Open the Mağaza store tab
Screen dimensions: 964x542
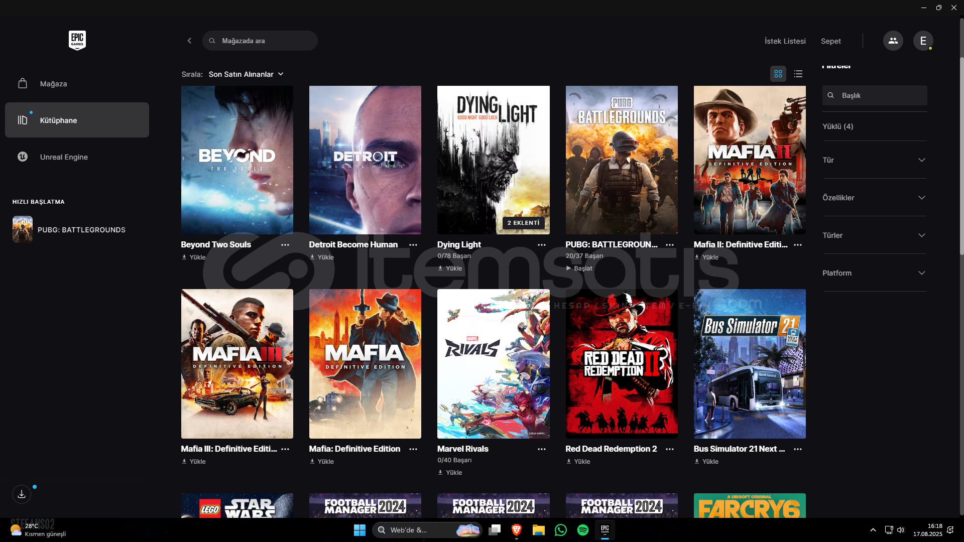(77, 83)
